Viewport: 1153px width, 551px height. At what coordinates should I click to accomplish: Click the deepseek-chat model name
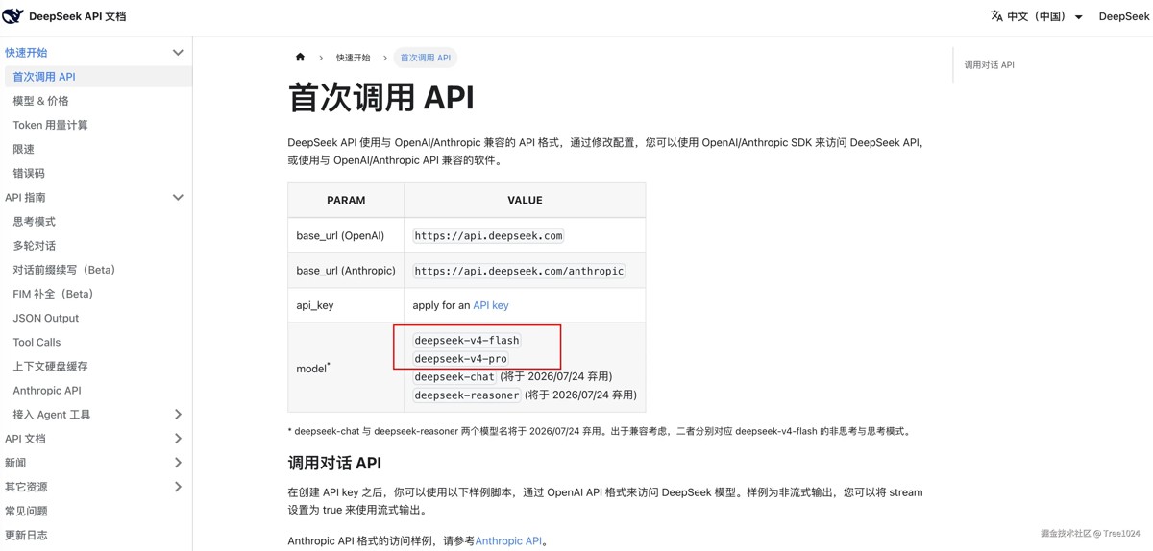pyautogui.click(x=454, y=376)
